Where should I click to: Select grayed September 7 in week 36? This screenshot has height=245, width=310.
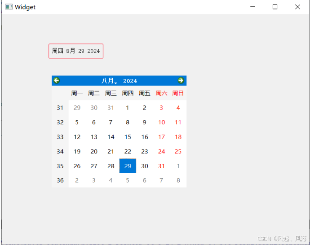click(161, 180)
